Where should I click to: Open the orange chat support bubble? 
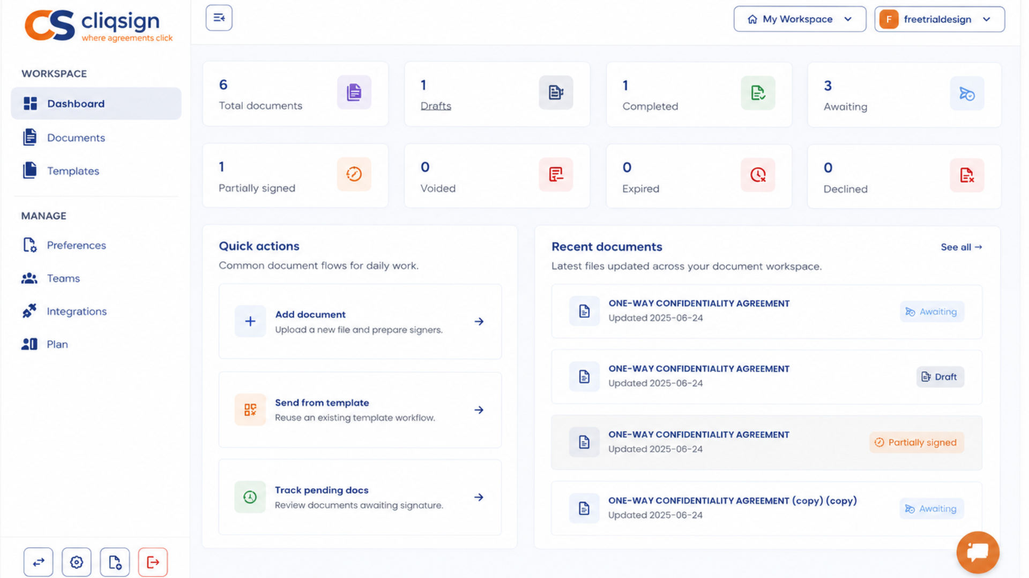[x=978, y=552]
